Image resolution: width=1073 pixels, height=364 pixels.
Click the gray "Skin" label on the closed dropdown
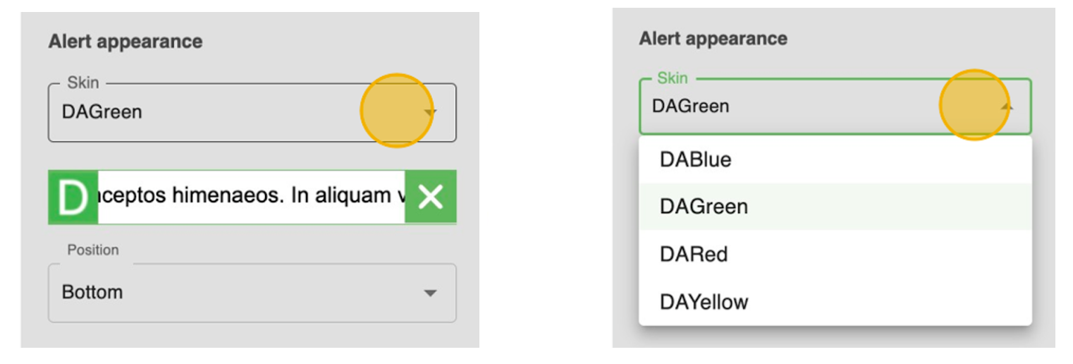pos(82,83)
